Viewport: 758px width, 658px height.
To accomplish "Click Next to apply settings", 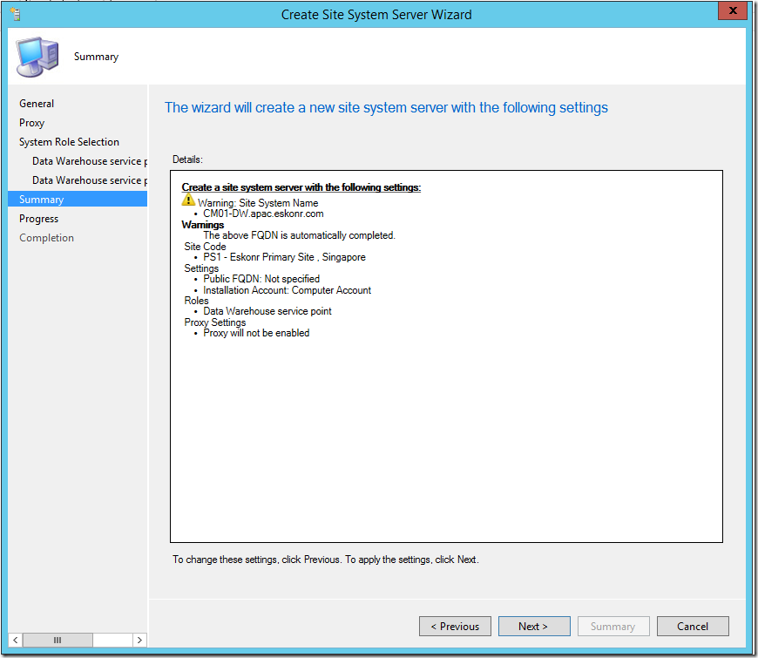I will (534, 626).
